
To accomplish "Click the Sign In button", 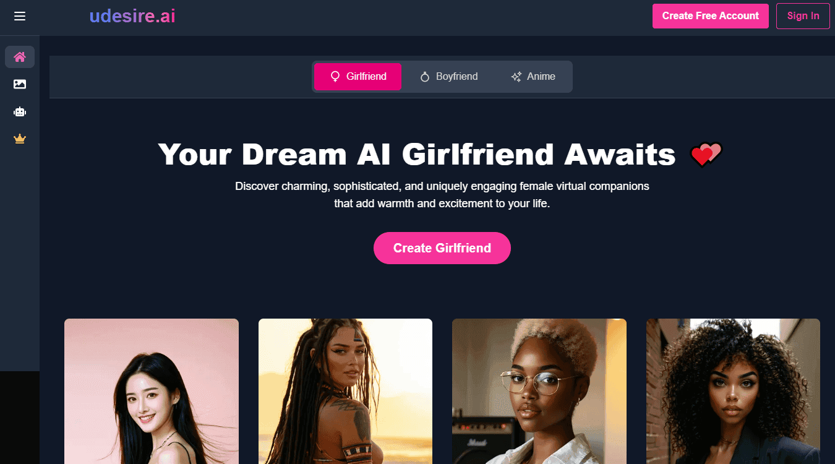I will [x=803, y=16].
